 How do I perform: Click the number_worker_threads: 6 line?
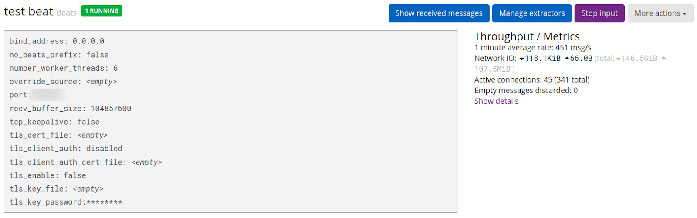pos(64,68)
